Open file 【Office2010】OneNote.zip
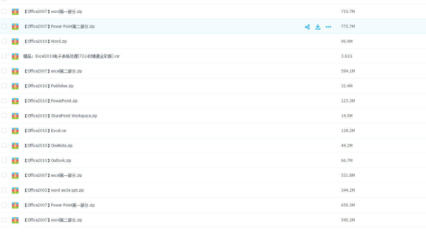Image resolution: width=426 pixels, height=236 pixels. point(48,146)
